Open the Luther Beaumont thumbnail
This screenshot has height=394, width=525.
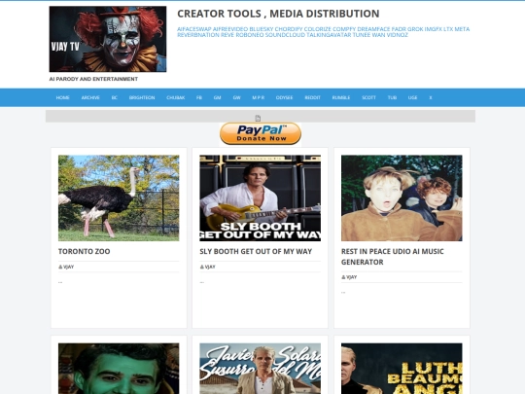pos(402,369)
